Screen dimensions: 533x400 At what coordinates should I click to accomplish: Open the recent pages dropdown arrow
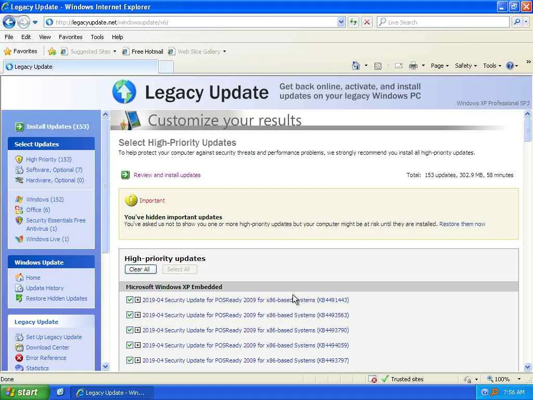35,22
